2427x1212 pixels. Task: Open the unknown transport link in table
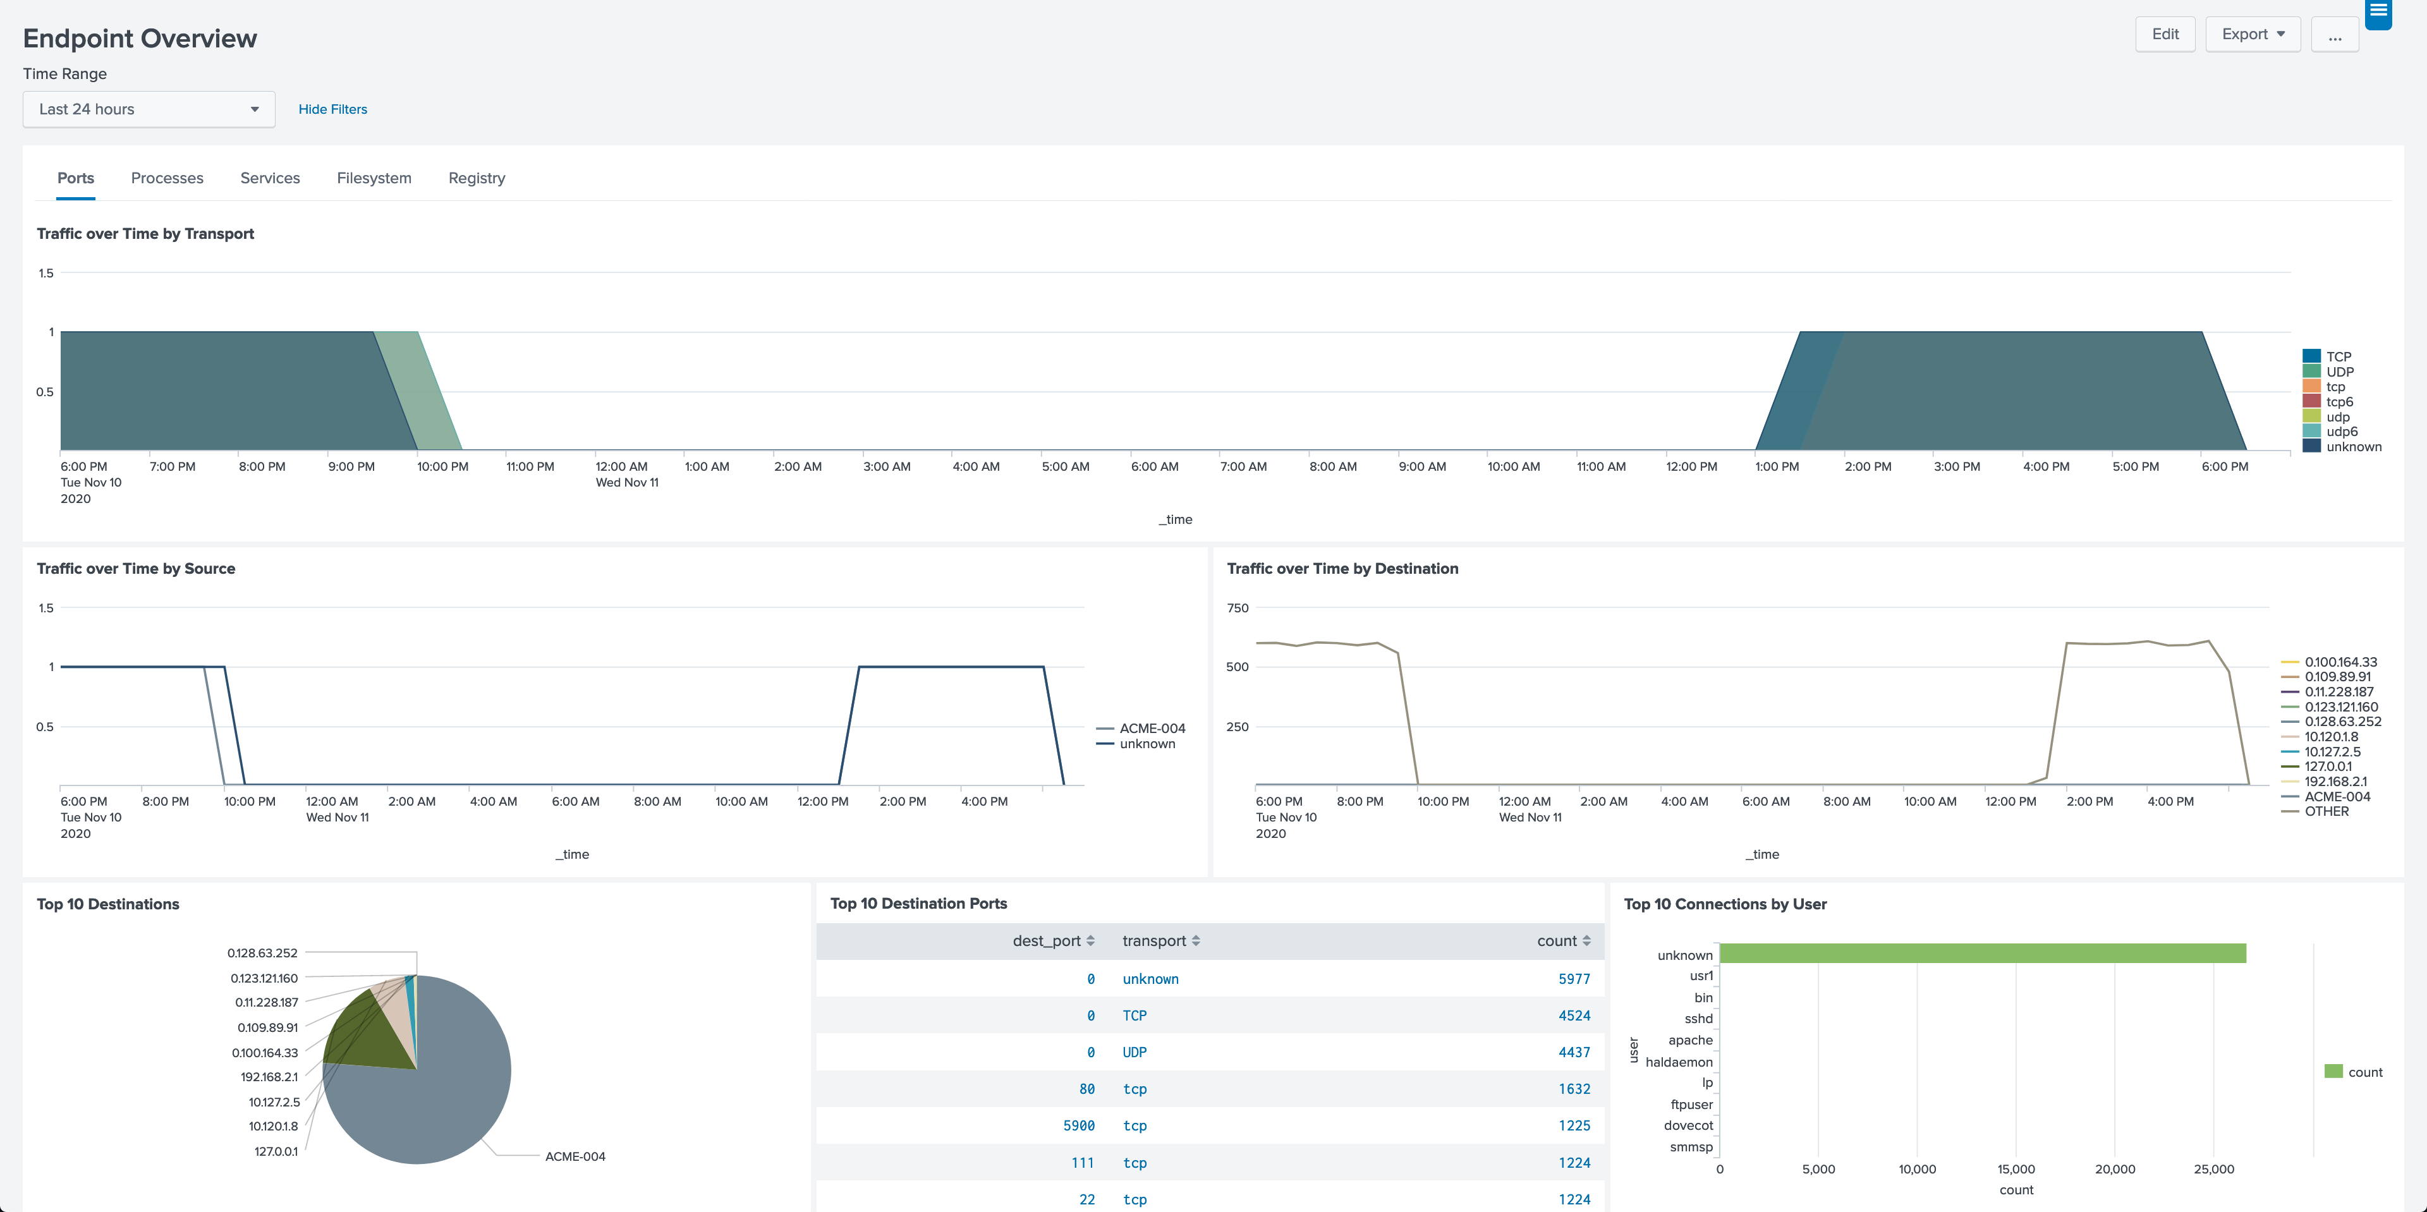coord(1150,979)
